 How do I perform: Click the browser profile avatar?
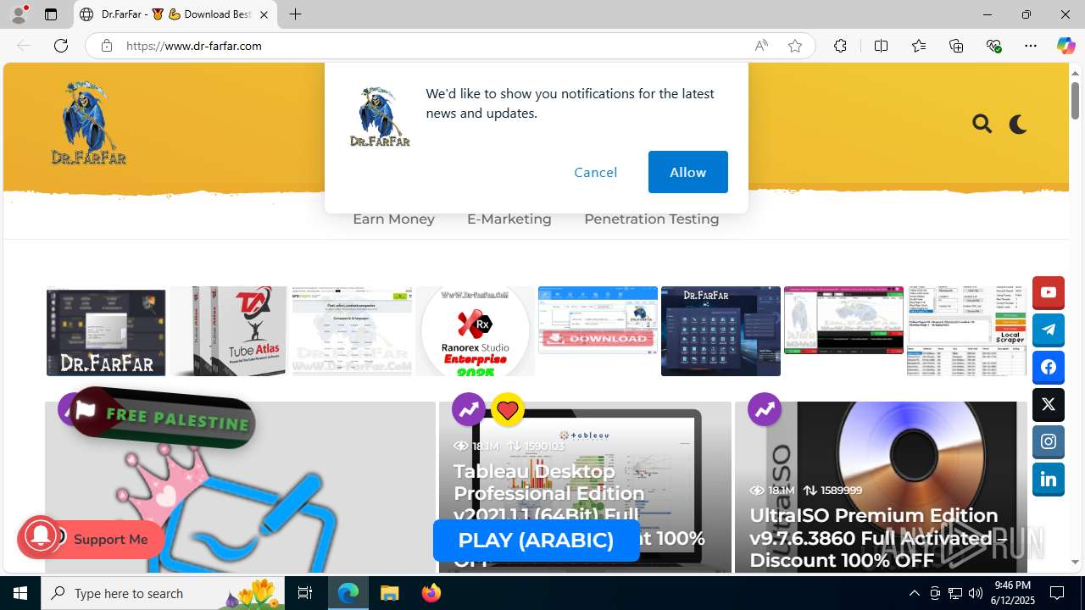point(19,14)
